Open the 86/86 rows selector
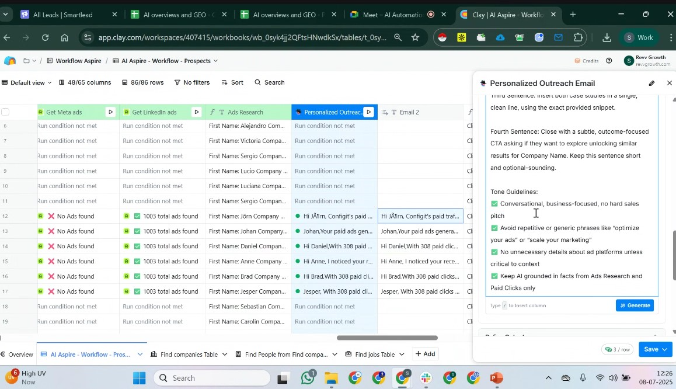Image resolution: width=676 pixels, height=389 pixels. click(x=142, y=82)
